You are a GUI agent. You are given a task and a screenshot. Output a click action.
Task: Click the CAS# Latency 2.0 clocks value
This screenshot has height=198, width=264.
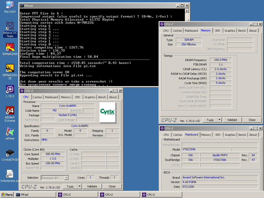221,69
